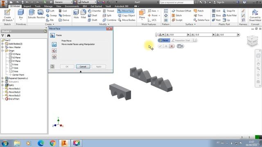Open Chrome from taskbar
Screen dimensions: 262x147
(53, 143)
